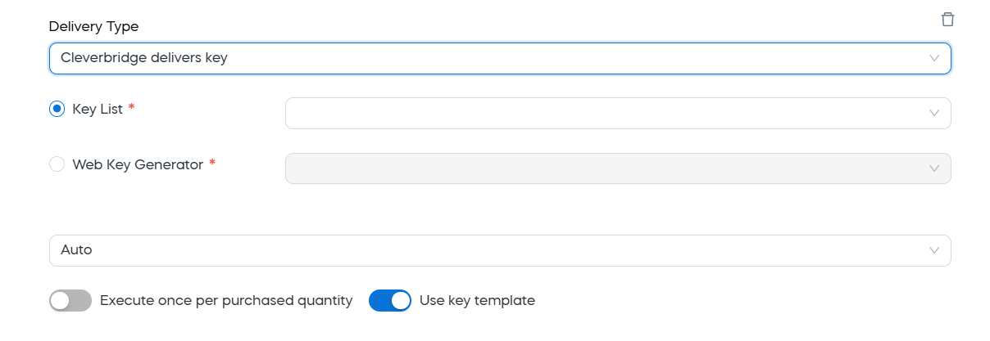Enable Execute once per purchased quantity toggle
The width and height of the screenshot is (990, 341).
coord(70,301)
